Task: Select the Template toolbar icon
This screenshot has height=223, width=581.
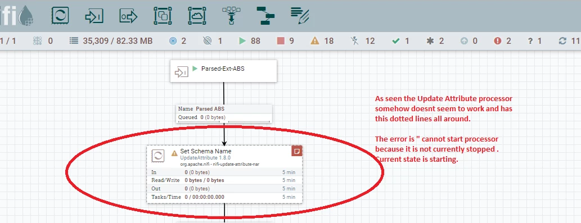Action: (265, 16)
